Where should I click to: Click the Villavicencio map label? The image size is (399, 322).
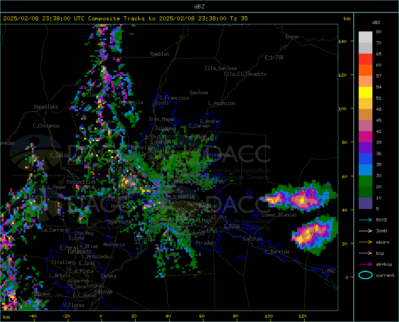(98, 94)
